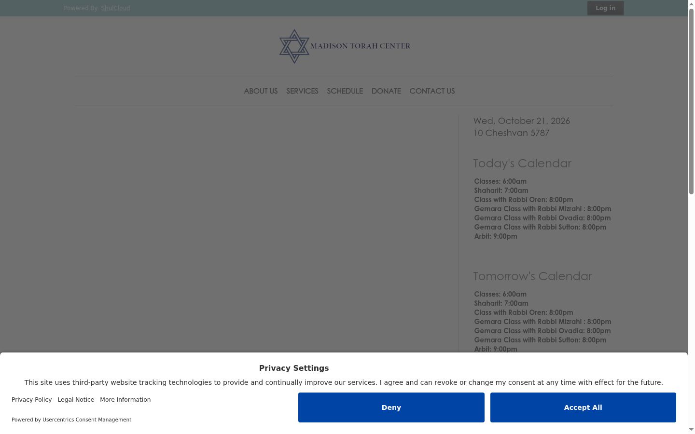Click the page vertical scrollbar thumb

(691, 101)
